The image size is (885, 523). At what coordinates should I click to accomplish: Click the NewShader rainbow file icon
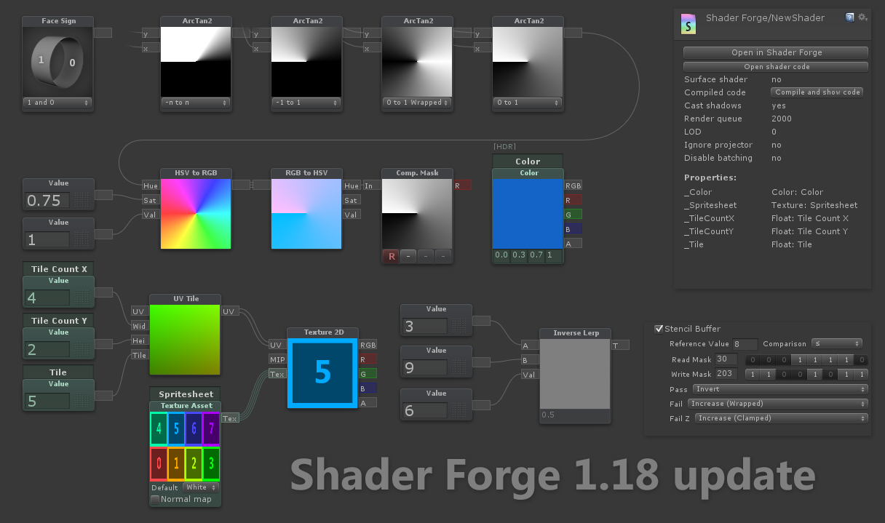pyautogui.click(x=688, y=24)
